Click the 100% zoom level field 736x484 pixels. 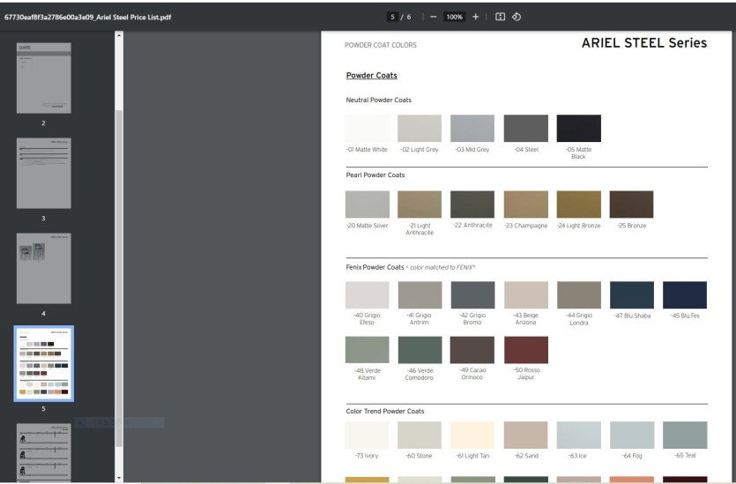[454, 17]
